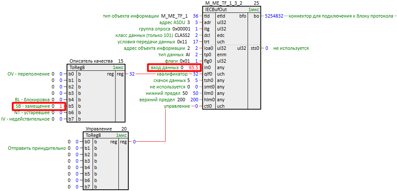Click the Описатель качества block title
Viewport: 397px width, 191px height.
pos(90,61)
